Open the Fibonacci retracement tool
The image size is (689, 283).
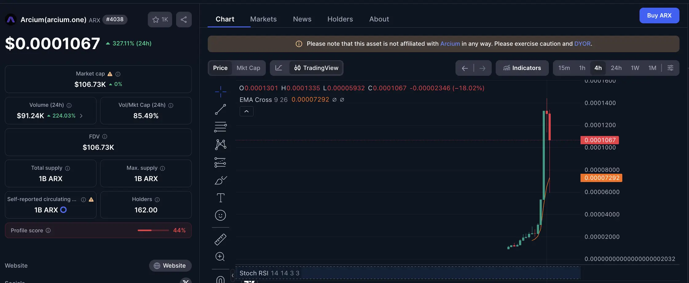pyautogui.click(x=220, y=127)
